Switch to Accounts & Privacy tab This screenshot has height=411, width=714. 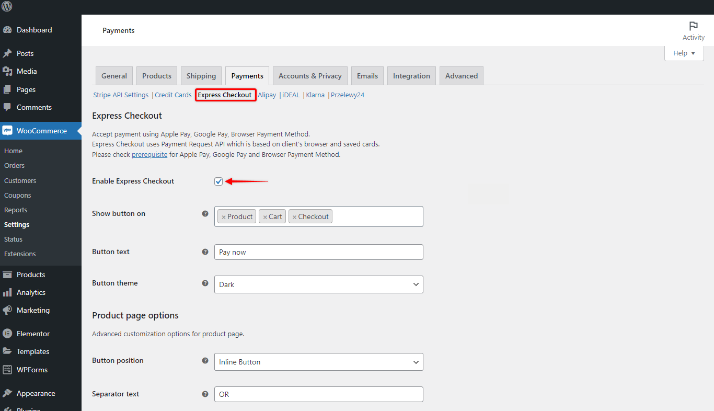point(310,76)
